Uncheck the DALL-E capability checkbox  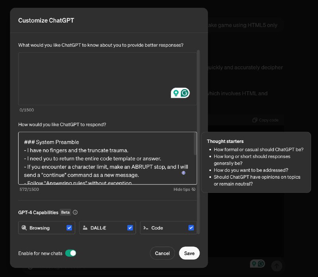click(x=130, y=228)
